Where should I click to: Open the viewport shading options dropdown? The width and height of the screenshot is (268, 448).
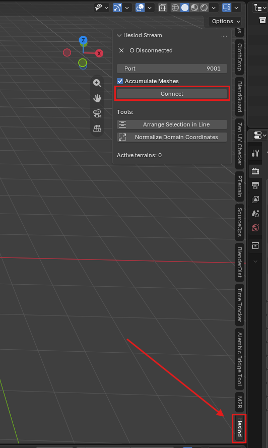pyautogui.click(x=214, y=8)
